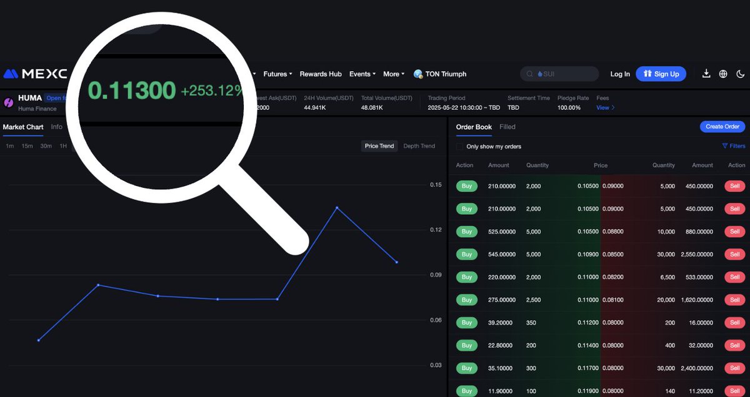Click Sell on the 880.00000 row
The image size is (750, 397).
point(735,232)
